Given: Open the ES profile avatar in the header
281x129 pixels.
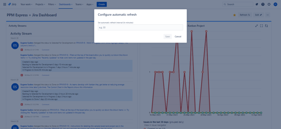Looking at the screenshot, I should 276,4.
